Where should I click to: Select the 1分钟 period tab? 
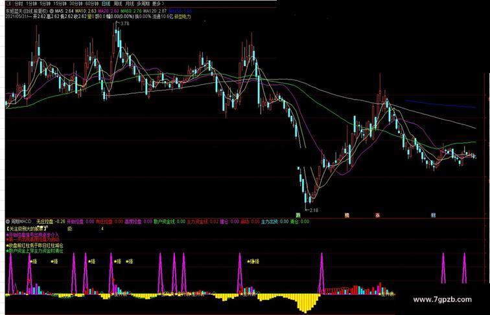[x=31, y=4]
